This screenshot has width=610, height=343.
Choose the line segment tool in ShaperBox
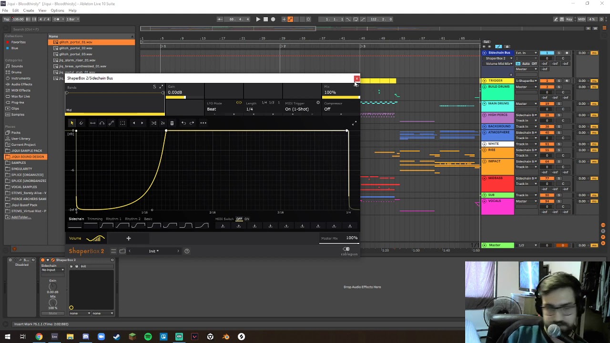click(92, 123)
